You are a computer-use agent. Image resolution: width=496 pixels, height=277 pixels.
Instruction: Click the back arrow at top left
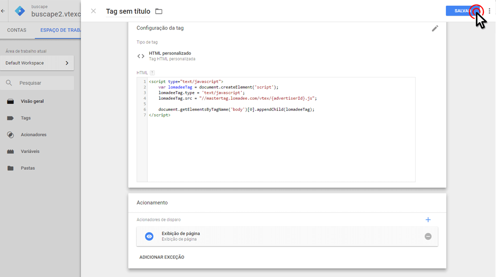pos(3,11)
